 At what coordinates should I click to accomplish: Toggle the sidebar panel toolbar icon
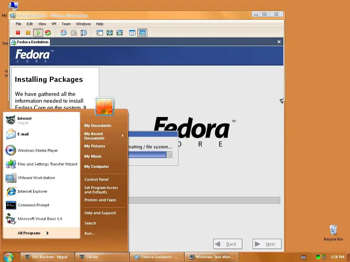pyautogui.click(x=99, y=33)
